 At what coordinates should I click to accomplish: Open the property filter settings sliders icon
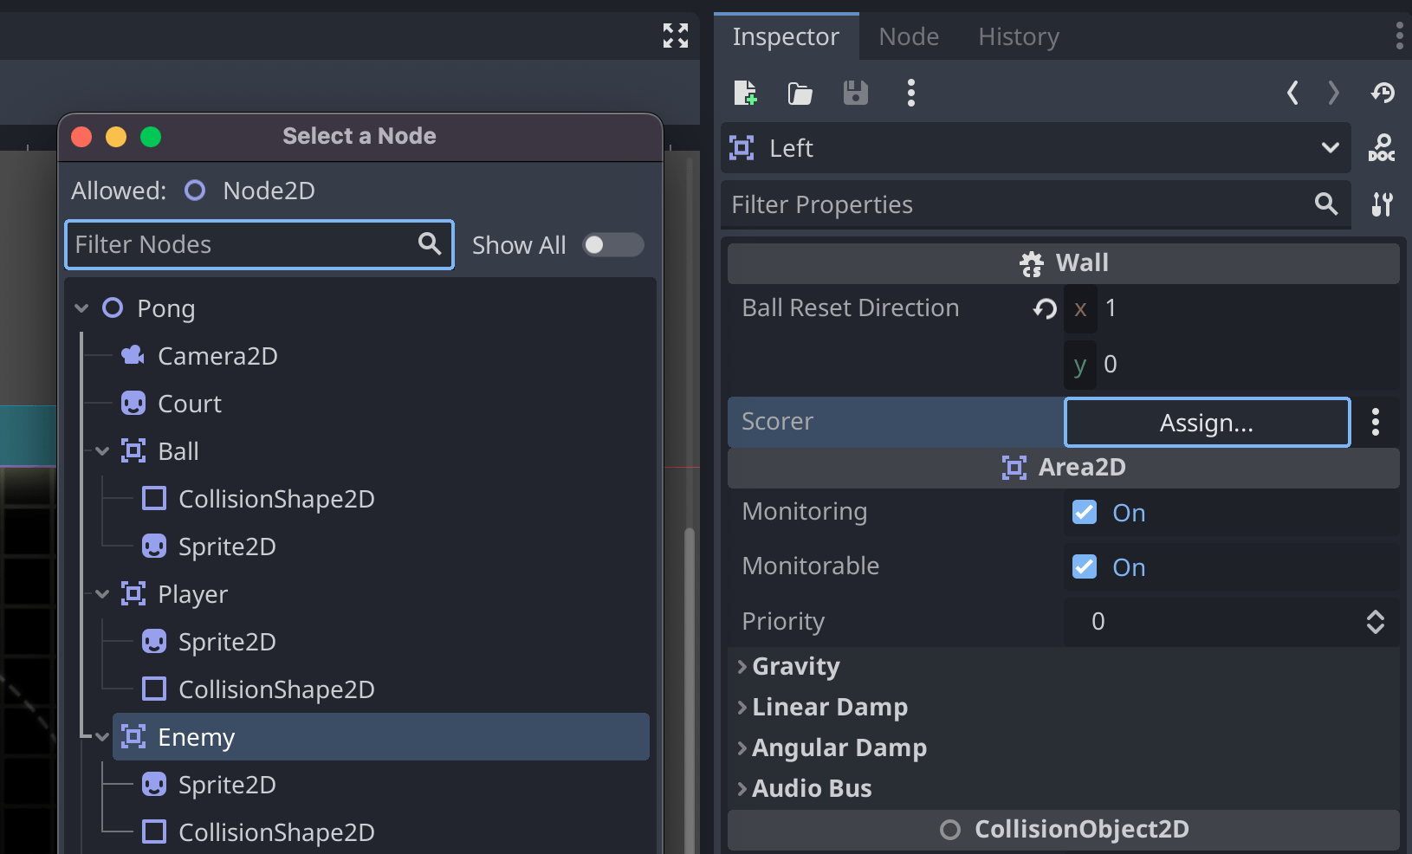1382,204
